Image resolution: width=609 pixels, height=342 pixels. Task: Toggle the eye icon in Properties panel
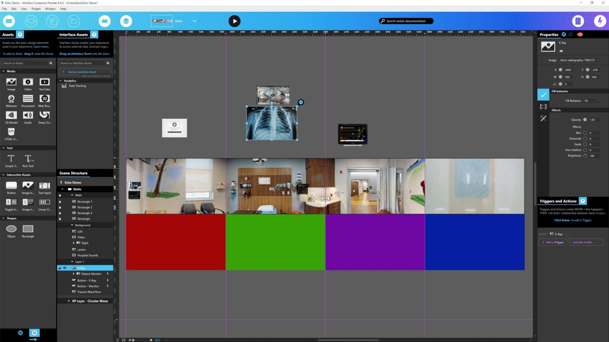tap(561, 51)
